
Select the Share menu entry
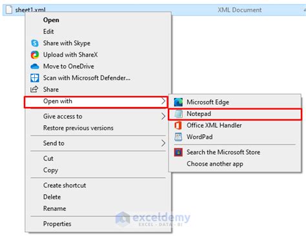click(x=98, y=90)
